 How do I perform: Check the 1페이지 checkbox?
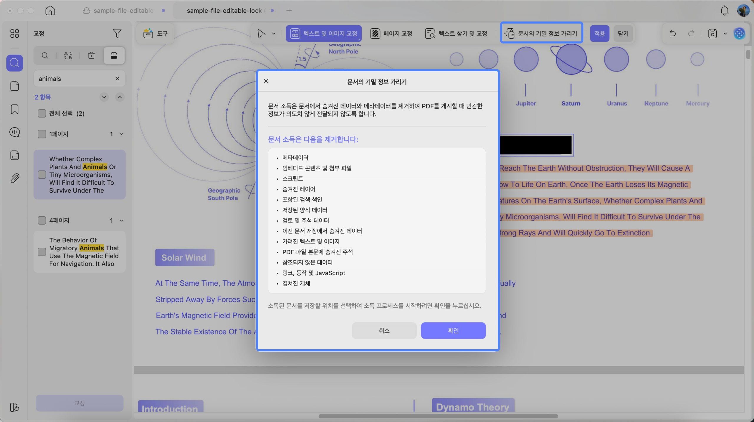[x=42, y=134]
